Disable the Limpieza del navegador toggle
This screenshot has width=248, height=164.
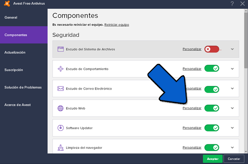(212, 147)
